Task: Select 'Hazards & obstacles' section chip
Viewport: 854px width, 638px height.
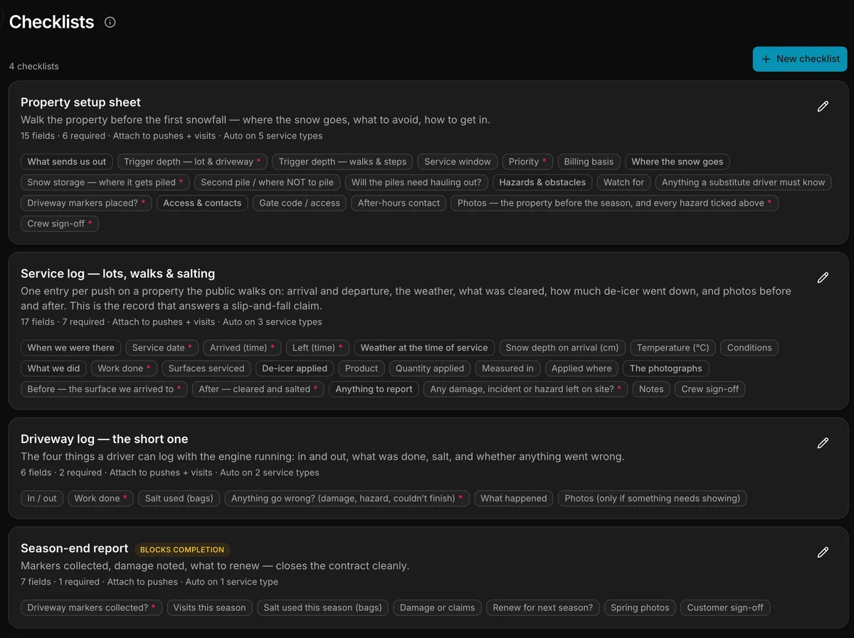Action: click(x=542, y=182)
